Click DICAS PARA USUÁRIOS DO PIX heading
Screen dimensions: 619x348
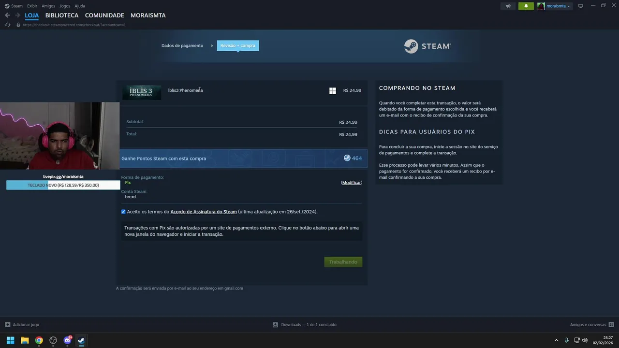tap(427, 132)
